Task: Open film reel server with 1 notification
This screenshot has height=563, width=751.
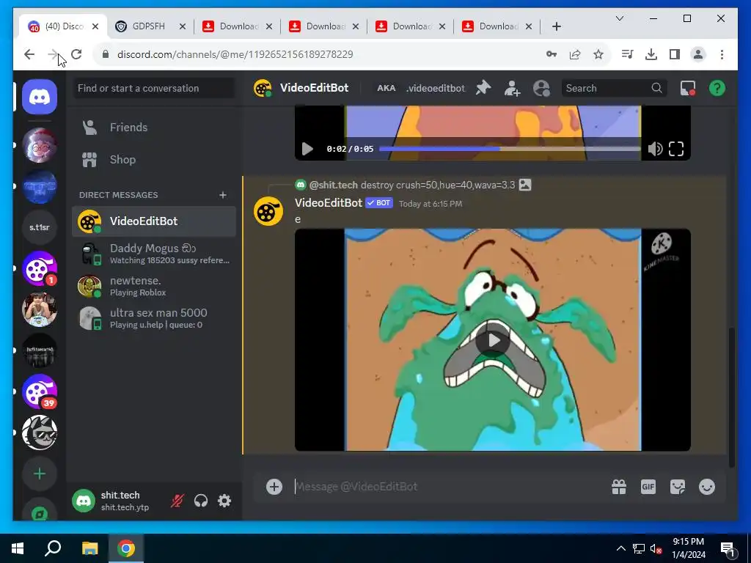Action: (40, 268)
